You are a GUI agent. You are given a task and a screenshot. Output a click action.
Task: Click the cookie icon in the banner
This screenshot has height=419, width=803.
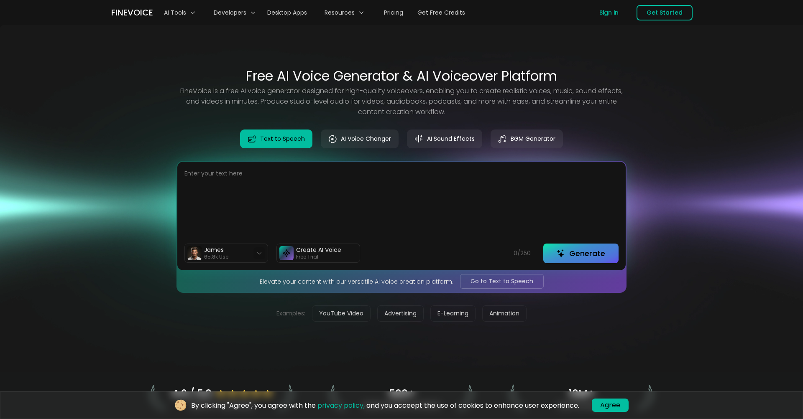pyautogui.click(x=180, y=405)
